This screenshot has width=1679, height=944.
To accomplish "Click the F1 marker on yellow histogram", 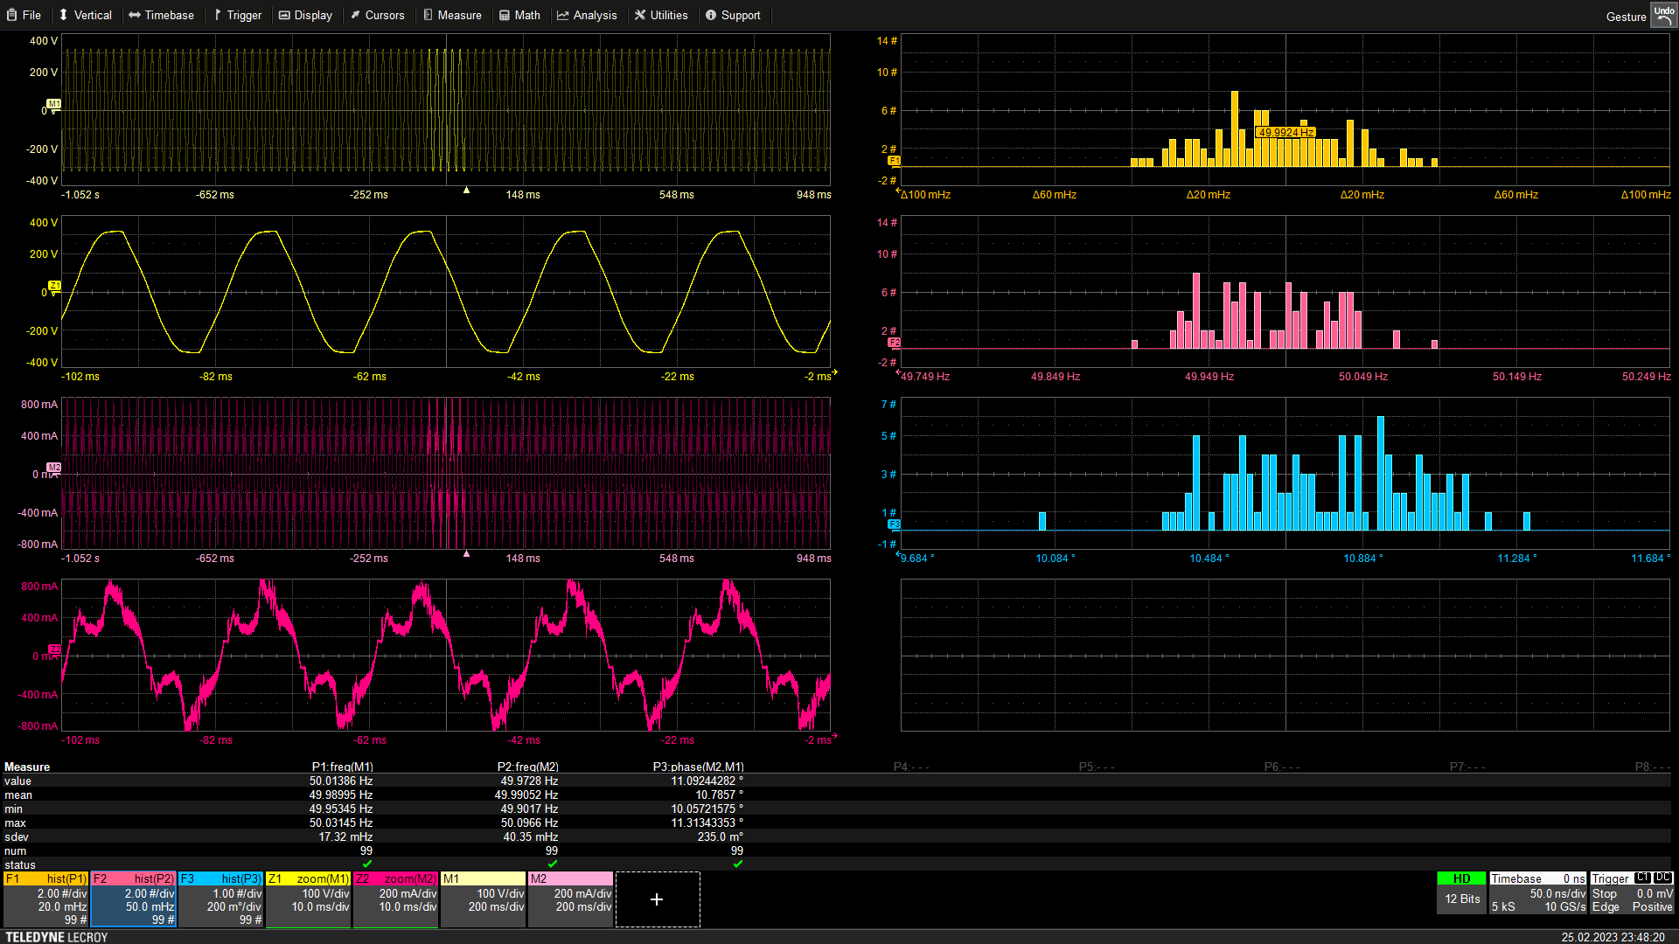I will (894, 161).
